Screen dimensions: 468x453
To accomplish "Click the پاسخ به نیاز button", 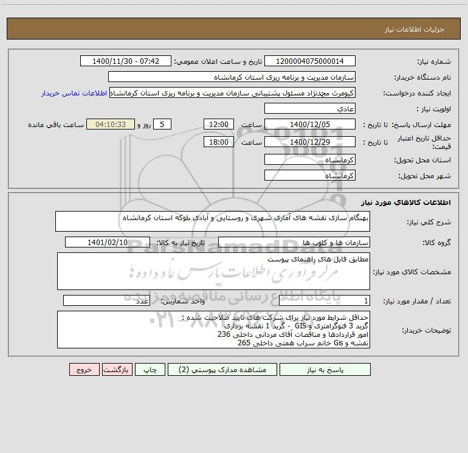I will pos(325,369).
